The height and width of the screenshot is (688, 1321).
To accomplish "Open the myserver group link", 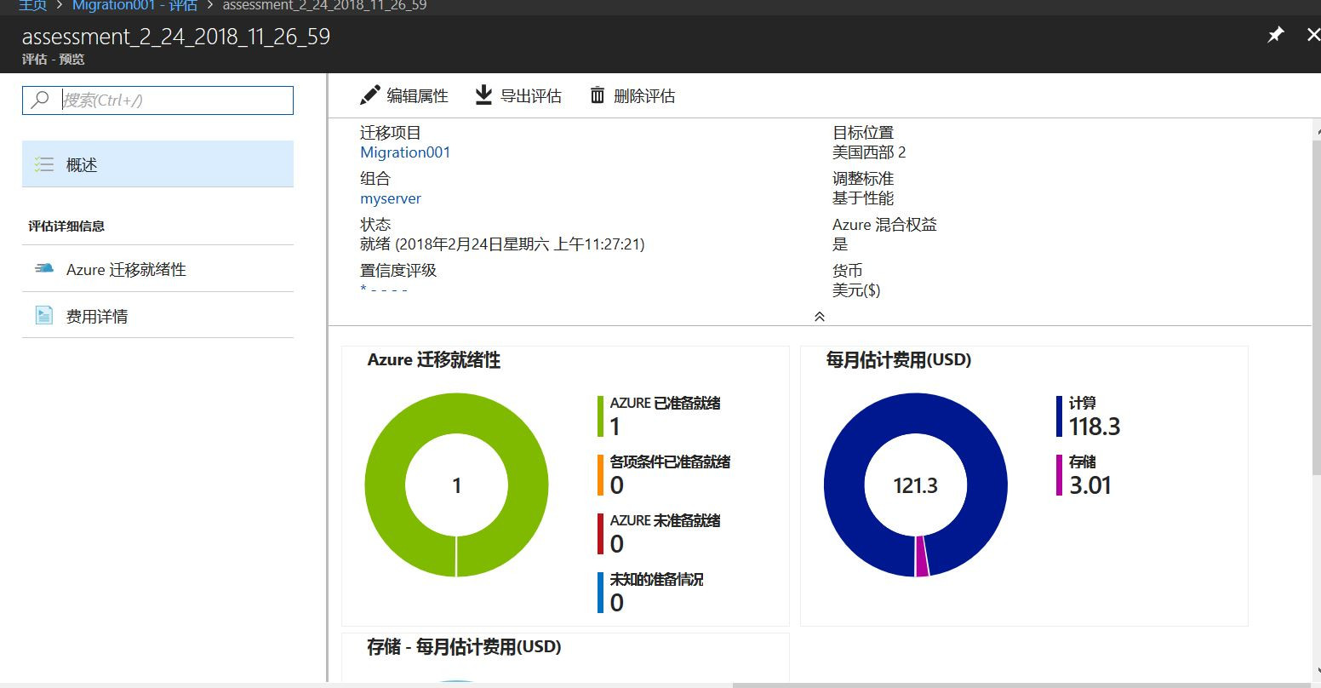I will click(391, 198).
